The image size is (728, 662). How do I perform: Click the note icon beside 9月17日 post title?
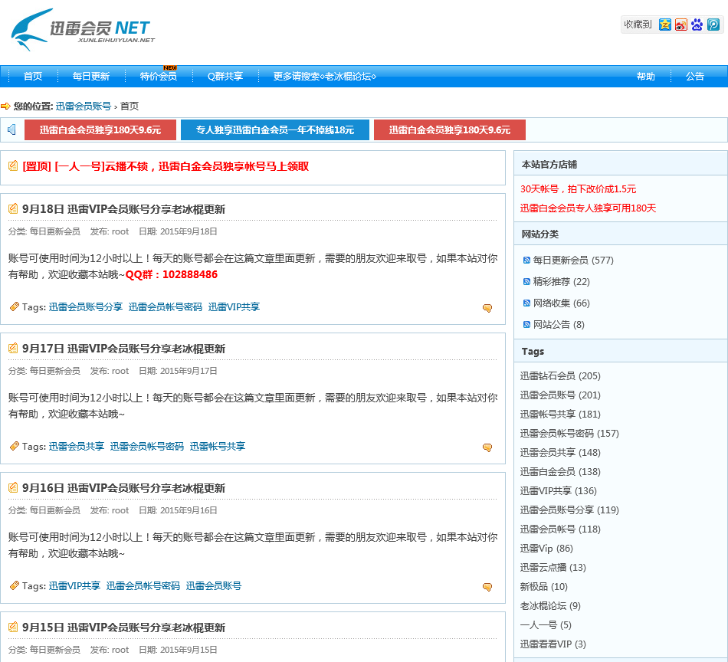click(x=13, y=348)
